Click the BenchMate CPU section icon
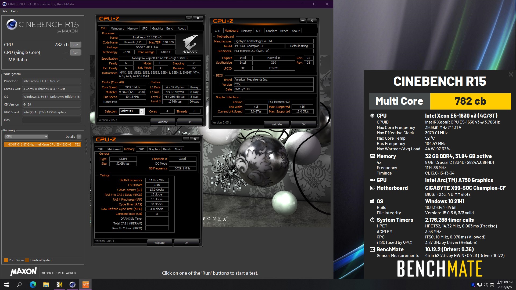 pos(372,116)
